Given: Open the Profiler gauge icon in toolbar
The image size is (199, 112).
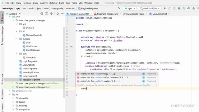Looking at the screenshot, I should click(189, 8).
